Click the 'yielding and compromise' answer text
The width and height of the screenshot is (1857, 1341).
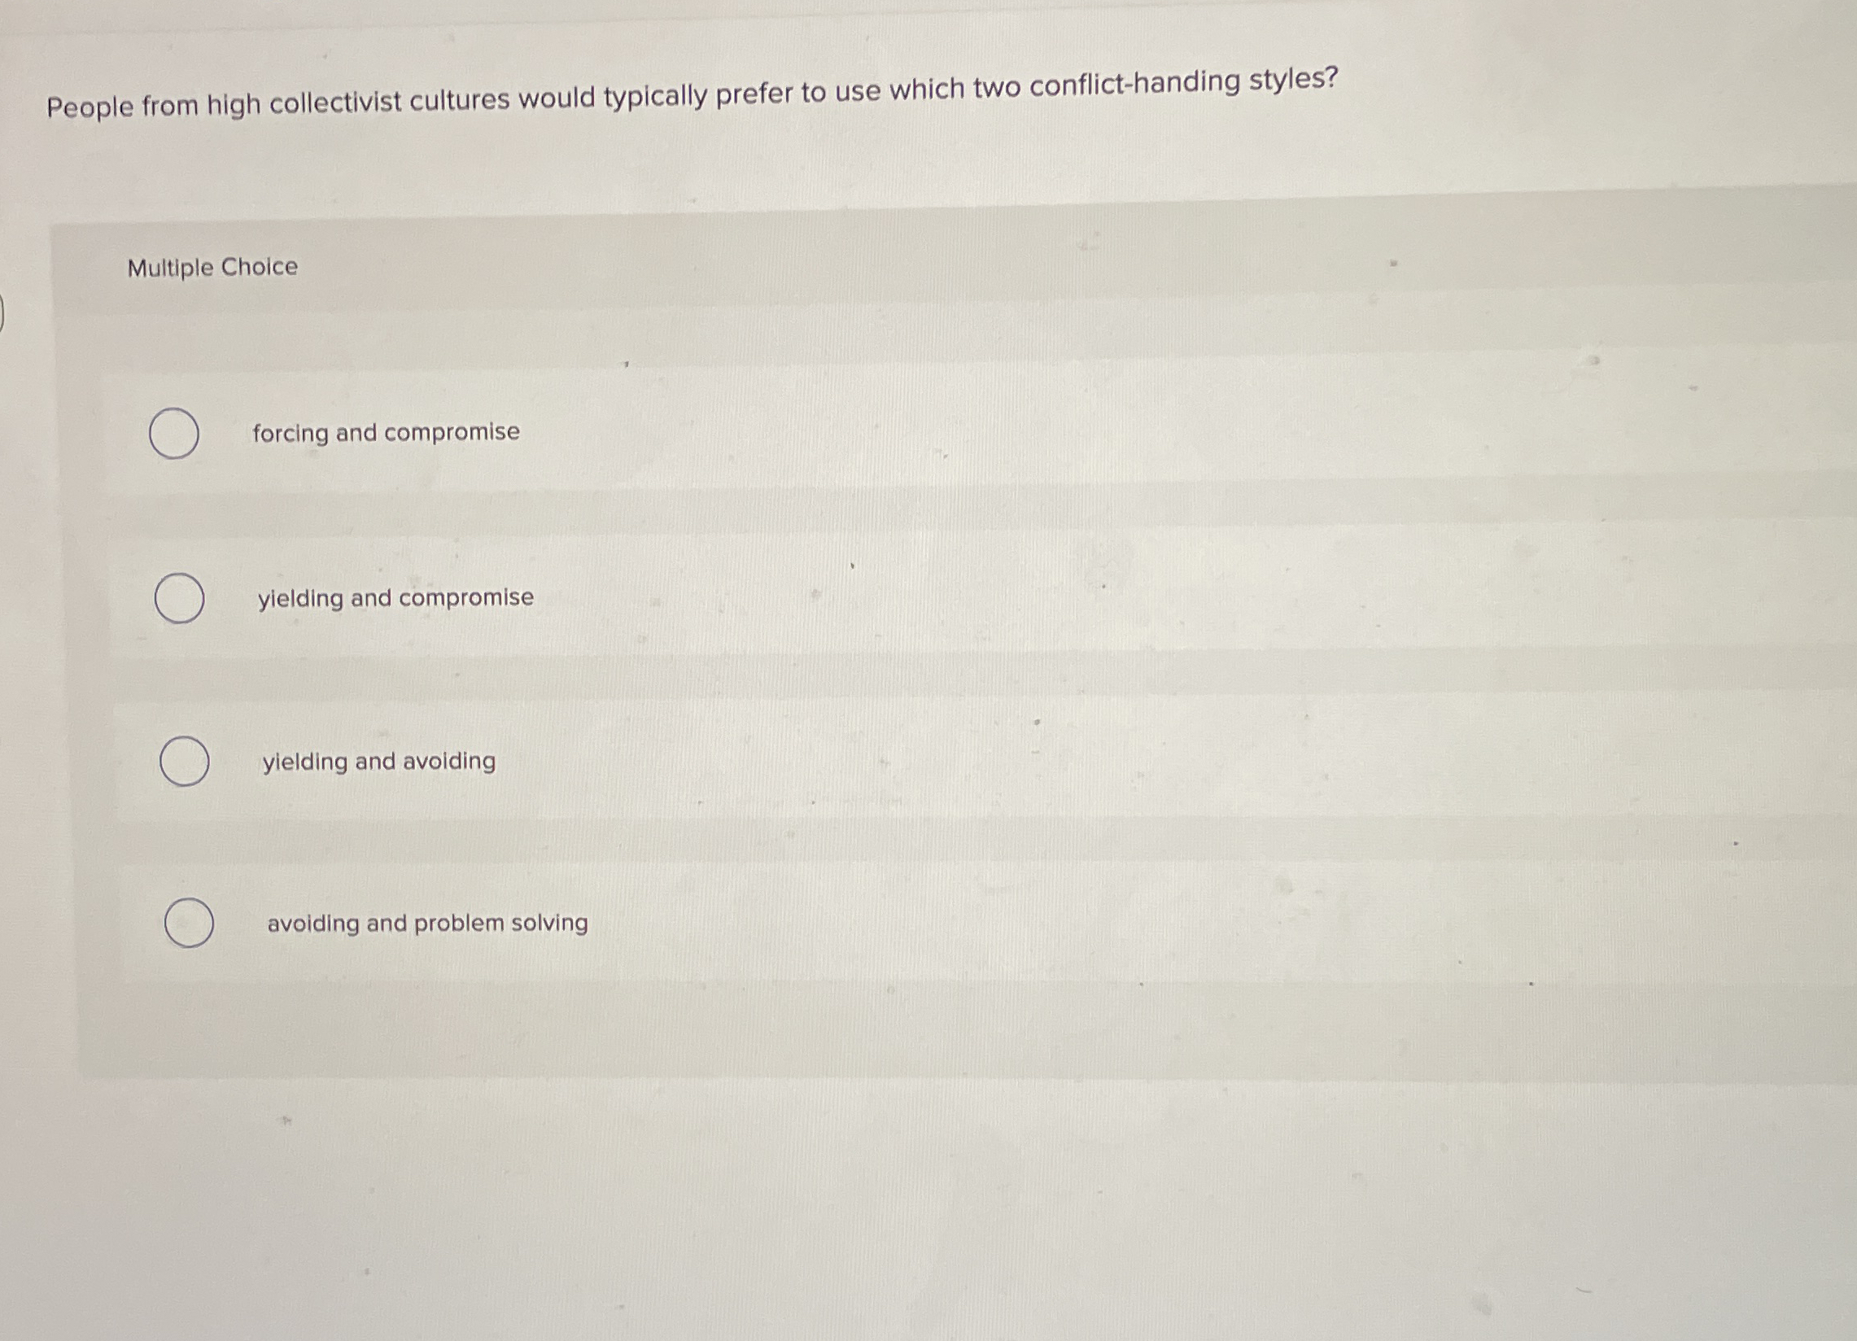click(395, 598)
